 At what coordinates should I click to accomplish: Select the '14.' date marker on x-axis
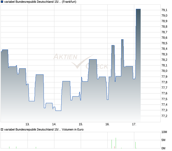[x=54, y=124]
